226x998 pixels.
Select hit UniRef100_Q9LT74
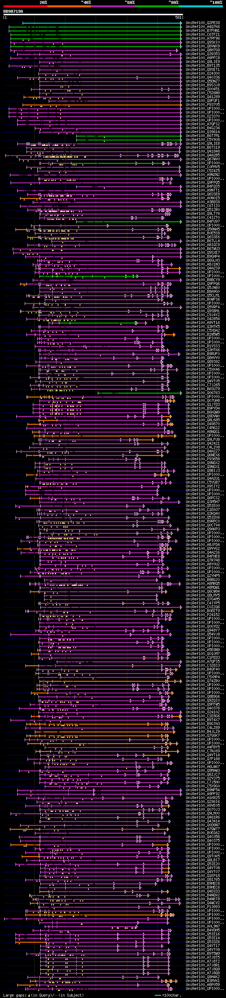point(202,213)
